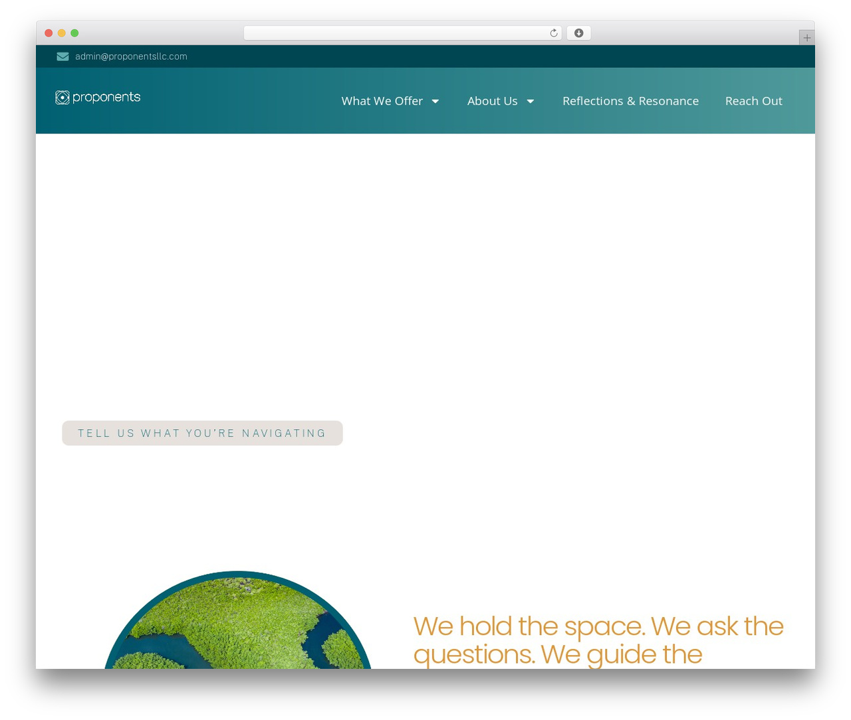
Task: Click the proponents logo
Action: (98, 98)
